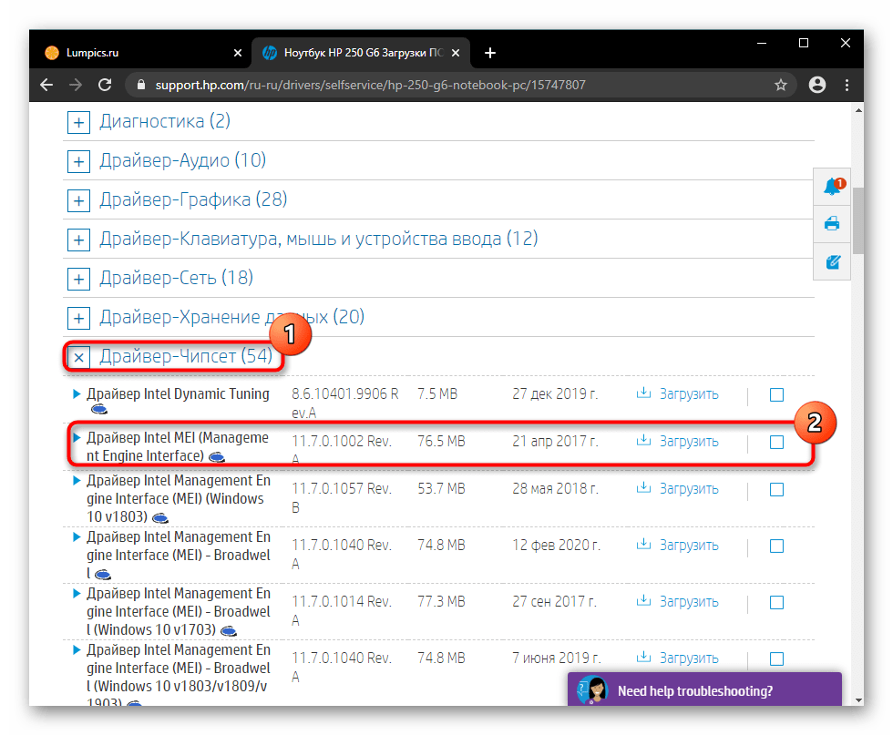This screenshot has height=735, width=893.
Task: Click driver name Драйвер Intel Dynamic Tuning
Action: click(x=178, y=393)
